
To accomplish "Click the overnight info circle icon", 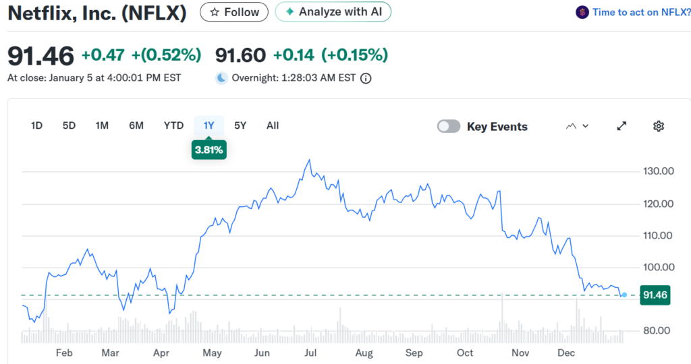I will tap(366, 78).
